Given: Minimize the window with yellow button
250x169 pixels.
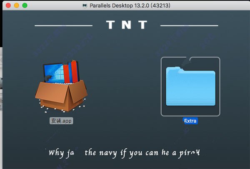Looking at the screenshot, I should point(17,5).
